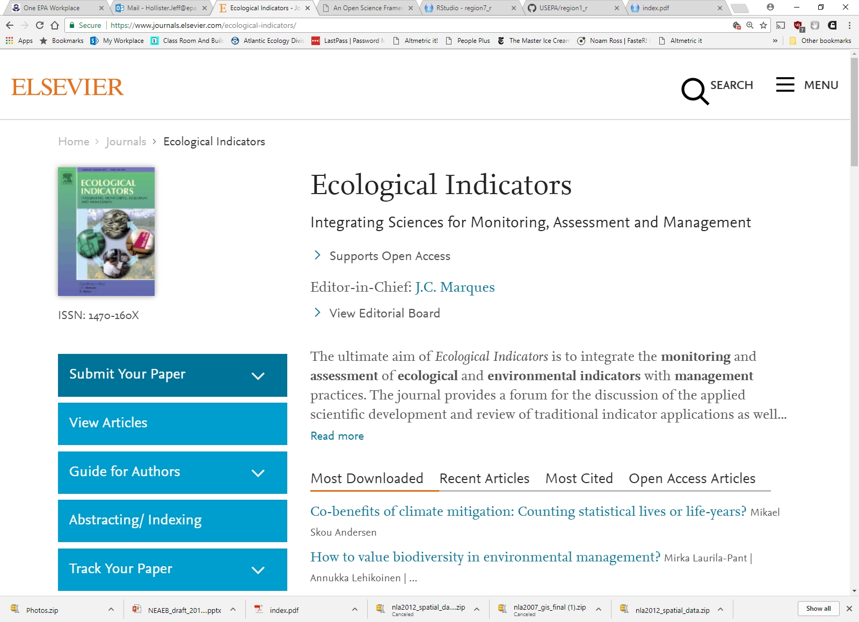Open Class Room And Build bookmark
This screenshot has width=859, height=622.
pos(187,41)
